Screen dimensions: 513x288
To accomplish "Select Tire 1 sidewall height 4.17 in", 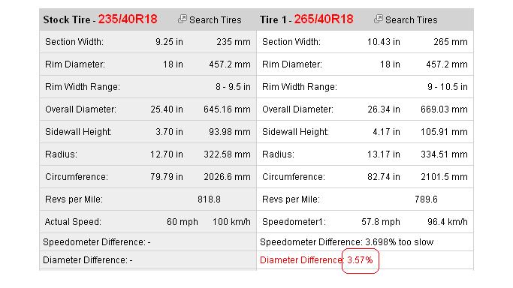I will pyautogui.click(x=386, y=132).
